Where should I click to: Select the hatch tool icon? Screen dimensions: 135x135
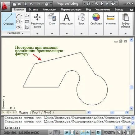pos(27,27)
